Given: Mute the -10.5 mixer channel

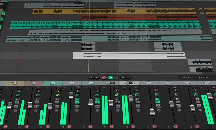Looking at the screenshot, I should [x=98, y=88].
